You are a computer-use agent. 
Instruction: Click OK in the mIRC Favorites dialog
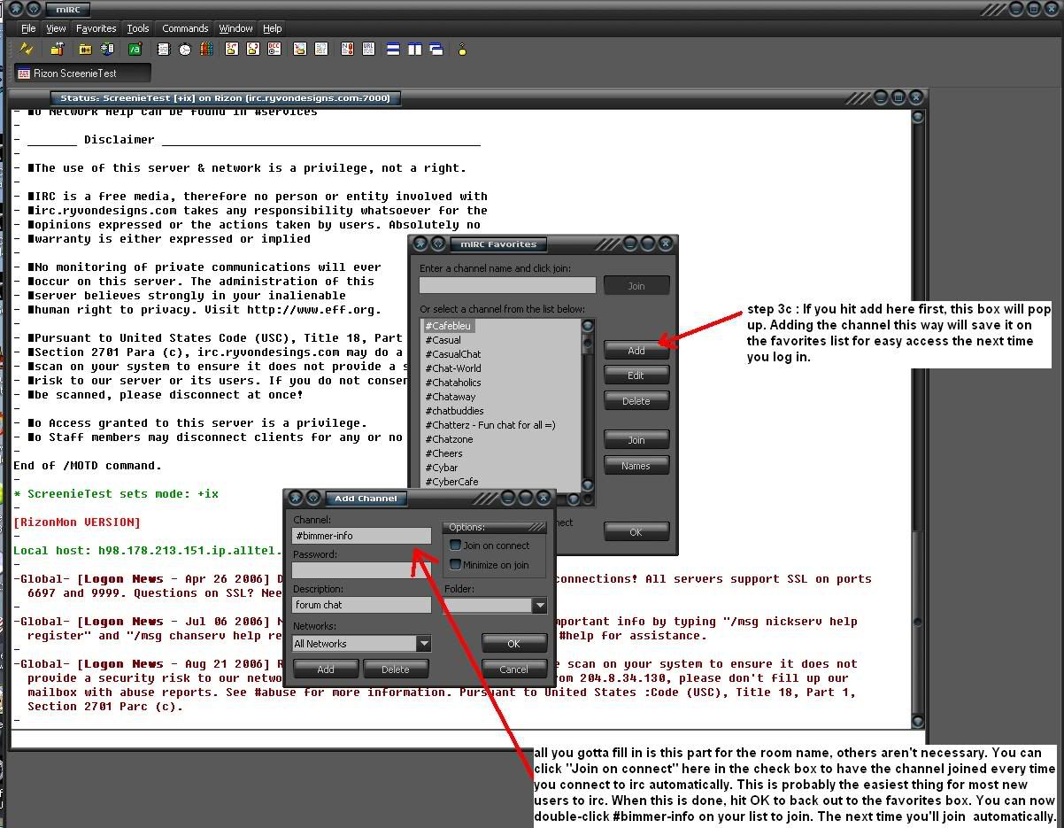[x=636, y=532]
